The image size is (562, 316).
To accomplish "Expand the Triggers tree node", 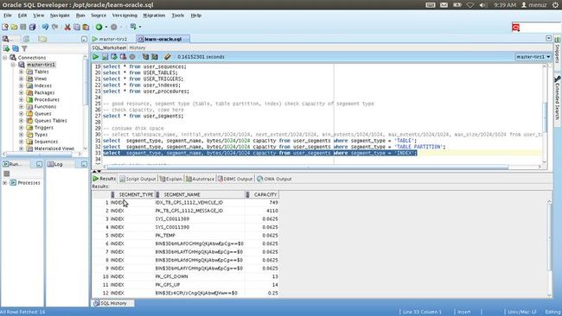I will pyautogui.click(x=21, y=128).
